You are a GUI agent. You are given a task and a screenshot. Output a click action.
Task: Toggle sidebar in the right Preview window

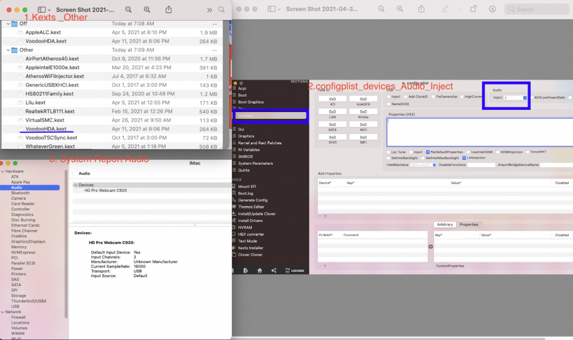tap(272, 9)
